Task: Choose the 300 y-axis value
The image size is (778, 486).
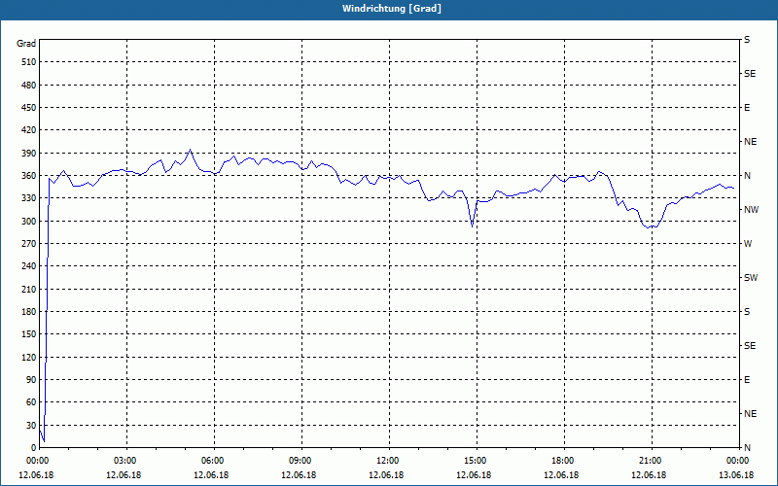Action: pos(29,221)
